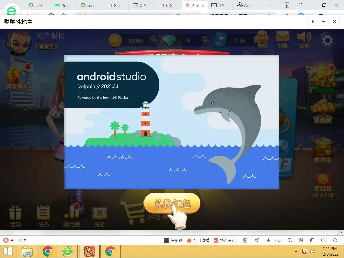
Task: Open the system tray volume icon
Action: [312, 251]
